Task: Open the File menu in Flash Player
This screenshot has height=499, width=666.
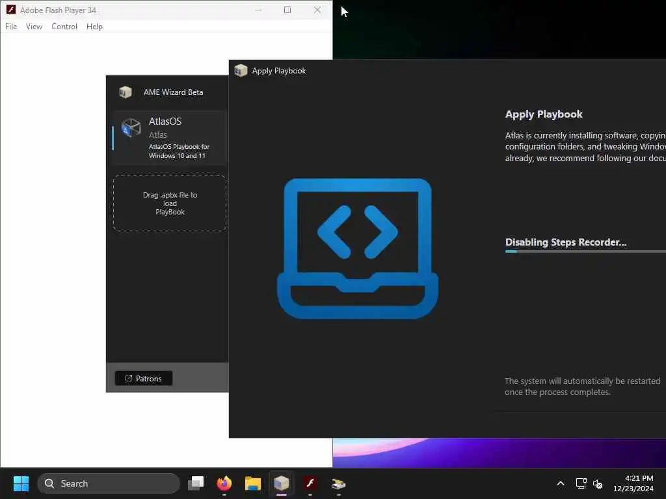Action: tap(11, 26)
